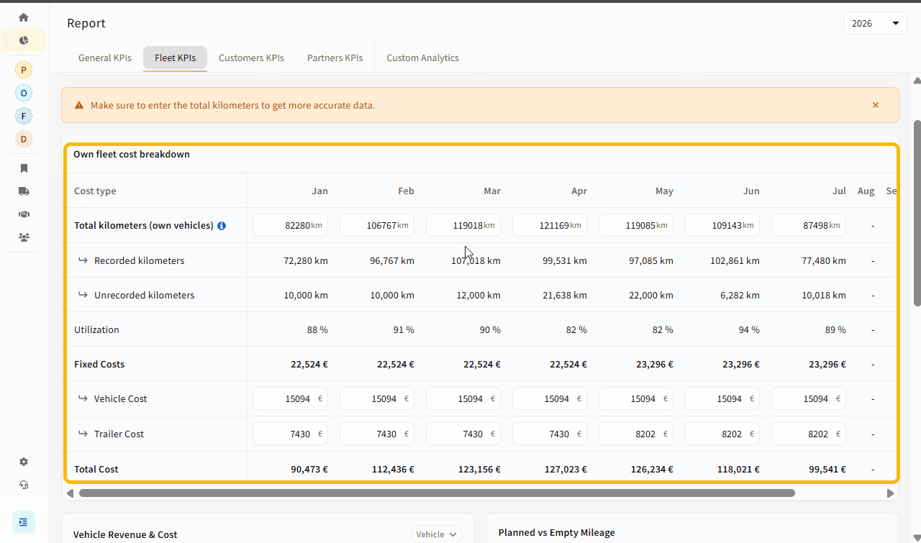Open the bookmark sidebar icon

click(x=24, y=168)
